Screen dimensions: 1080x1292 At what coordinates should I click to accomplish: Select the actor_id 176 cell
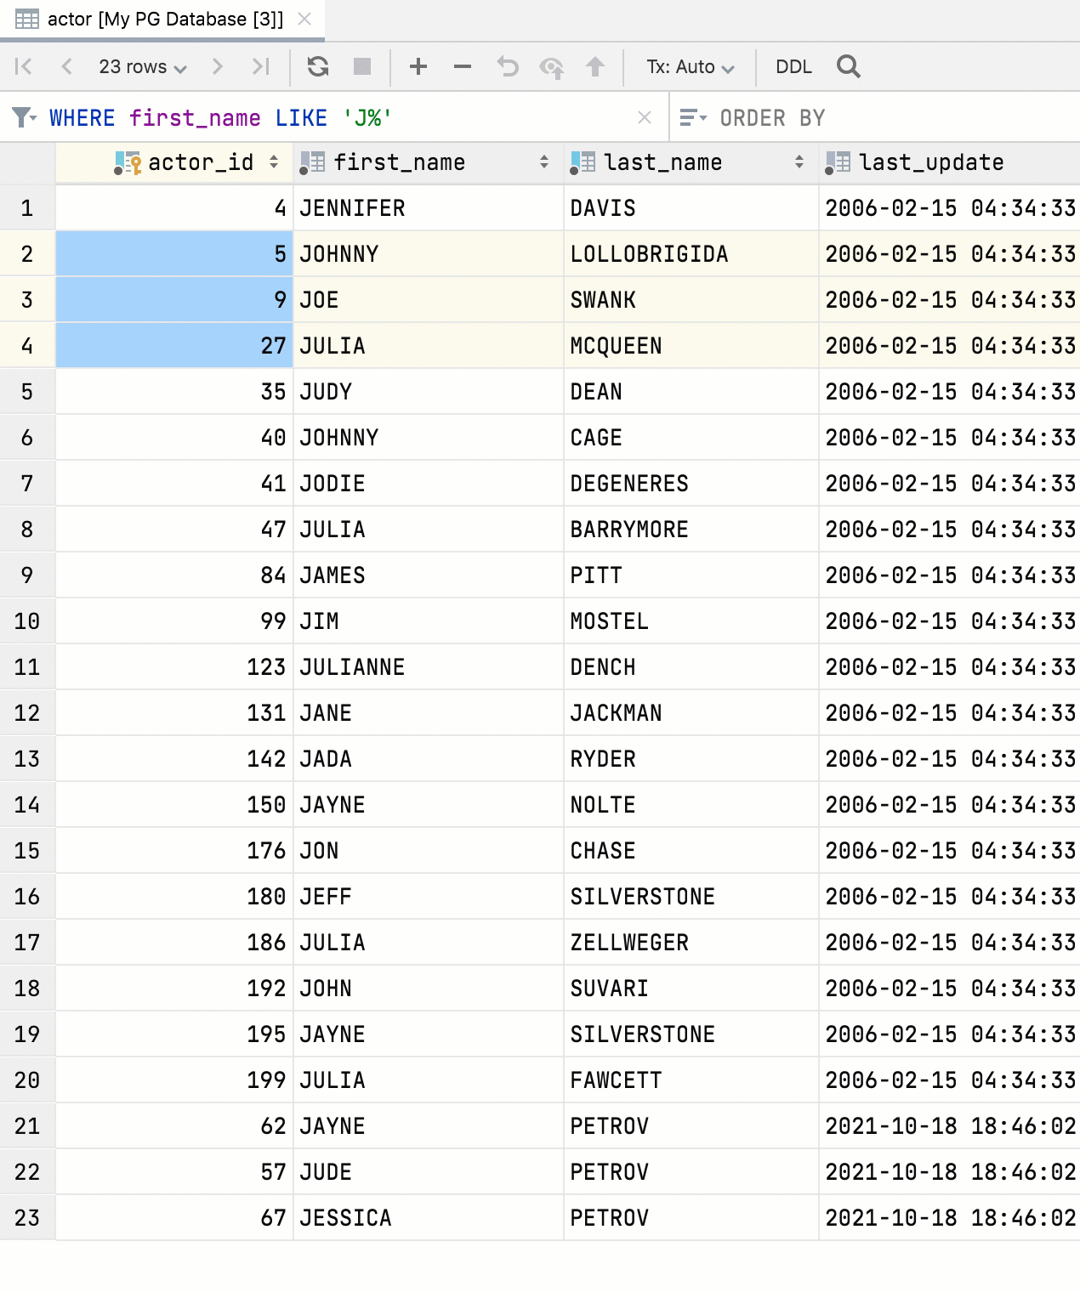[174, 851]
